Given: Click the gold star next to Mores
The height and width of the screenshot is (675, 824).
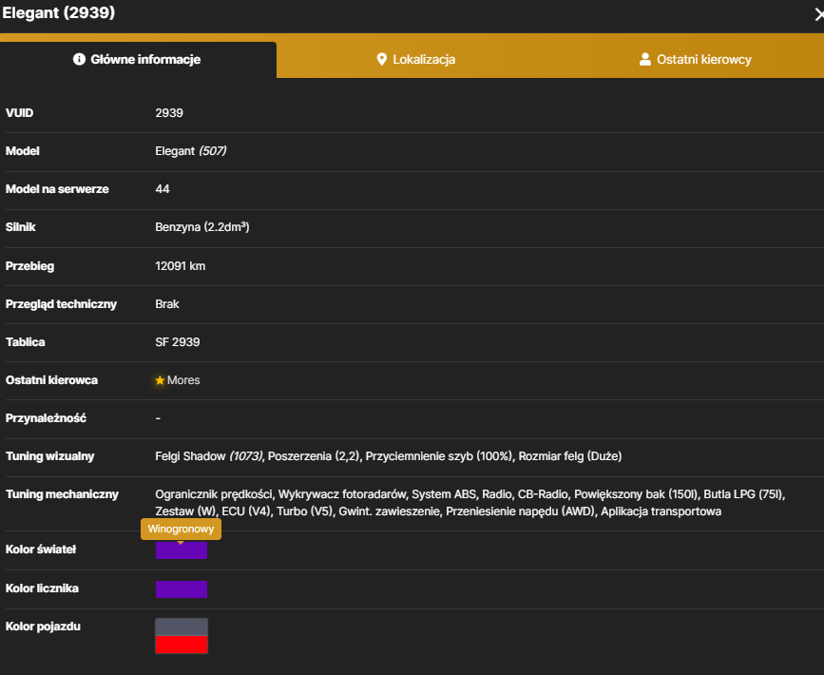Looking at the screenshot, I should click(160, 380).
